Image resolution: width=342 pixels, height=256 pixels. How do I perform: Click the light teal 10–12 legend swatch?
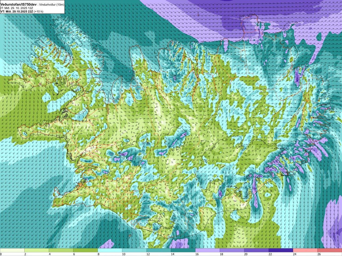click(134, 250)
